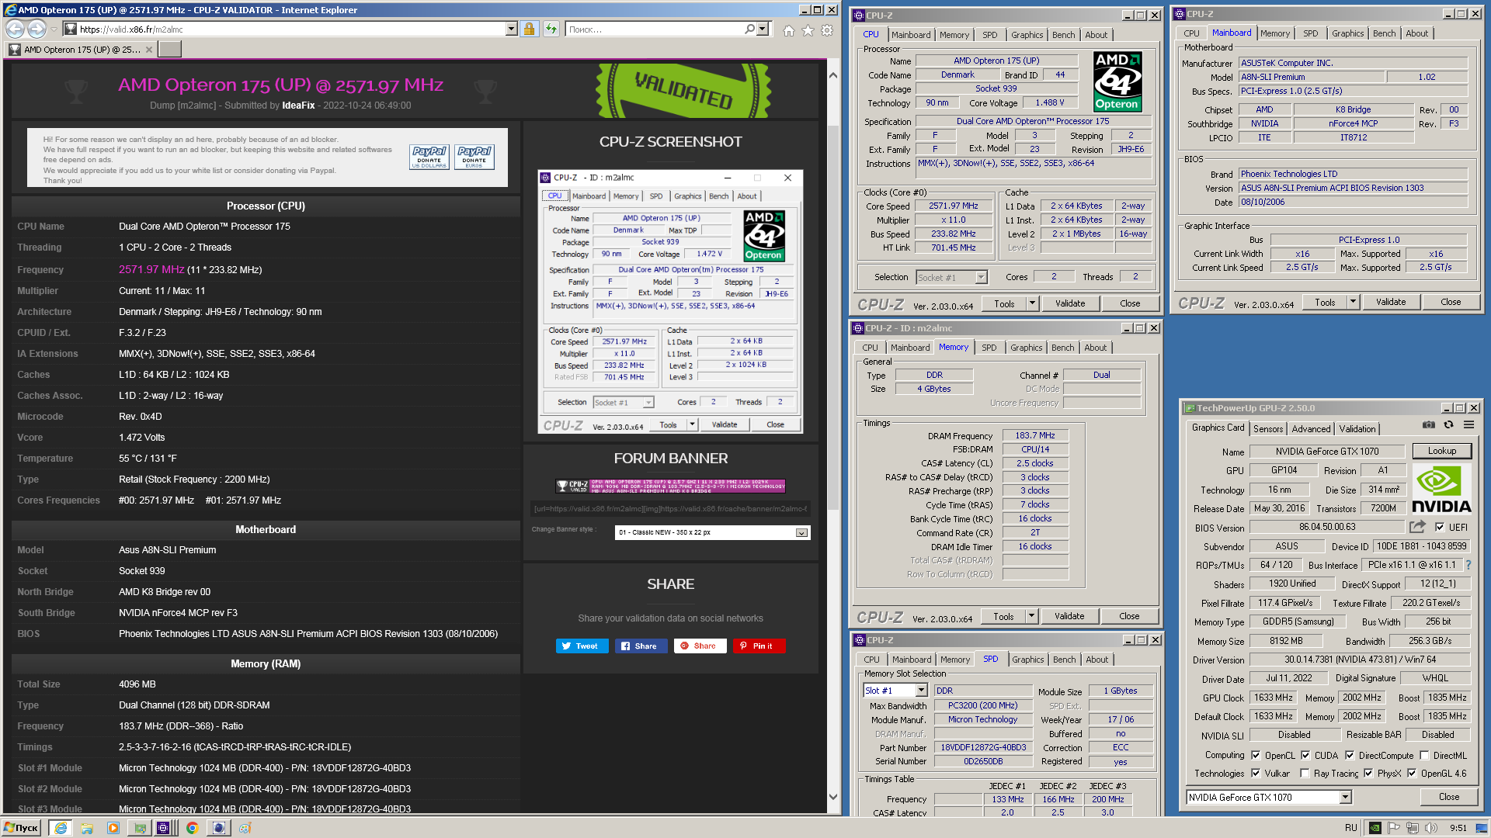Click Validate in the CPU-Z Memory window
The image size is (1491, 838).
click(1069, 616)
